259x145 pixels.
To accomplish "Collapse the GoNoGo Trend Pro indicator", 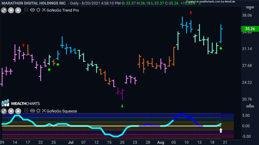I will point(26,10).
